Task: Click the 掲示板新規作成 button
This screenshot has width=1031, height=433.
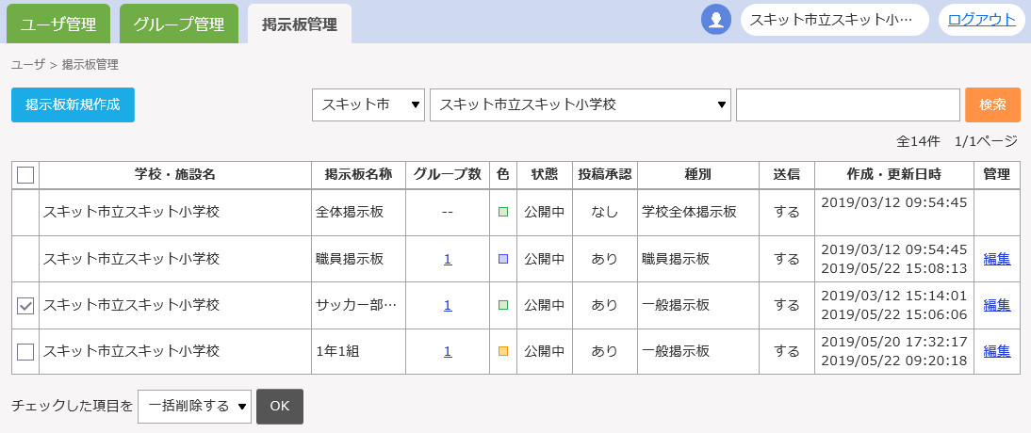Action: click(x=73, y=105)
